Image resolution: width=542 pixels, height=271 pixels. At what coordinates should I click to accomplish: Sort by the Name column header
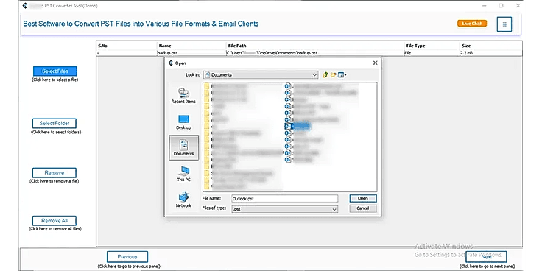(x=191, y=46)
